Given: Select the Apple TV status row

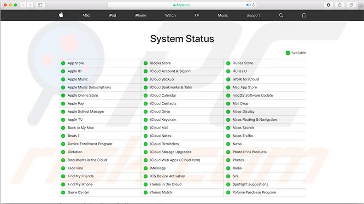Looking at the screenshot, I should click(x=100, y=120).
